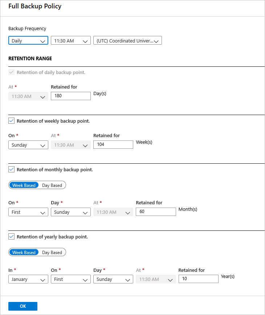Open the yearly Day dropdown showing Sunday

click(113, 279)
